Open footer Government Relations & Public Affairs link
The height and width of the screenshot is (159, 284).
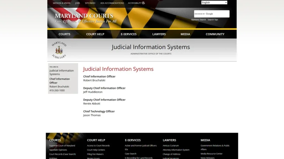pyautogui.click(x=215, y=147)
